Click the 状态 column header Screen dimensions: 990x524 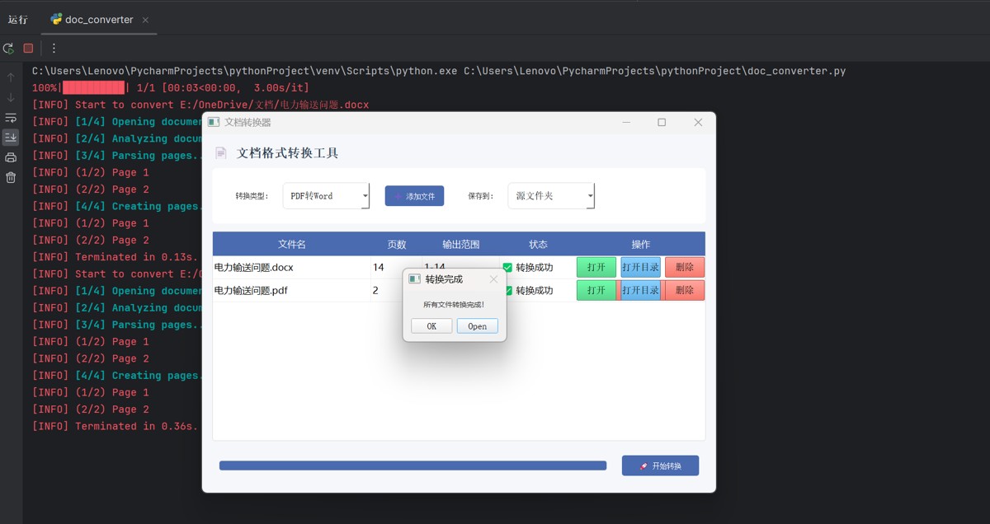click(538, 245)
